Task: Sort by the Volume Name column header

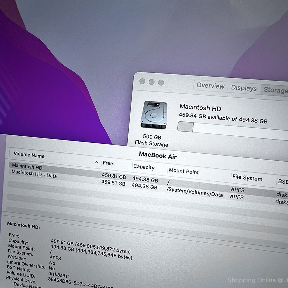Action: coord(29,155)
